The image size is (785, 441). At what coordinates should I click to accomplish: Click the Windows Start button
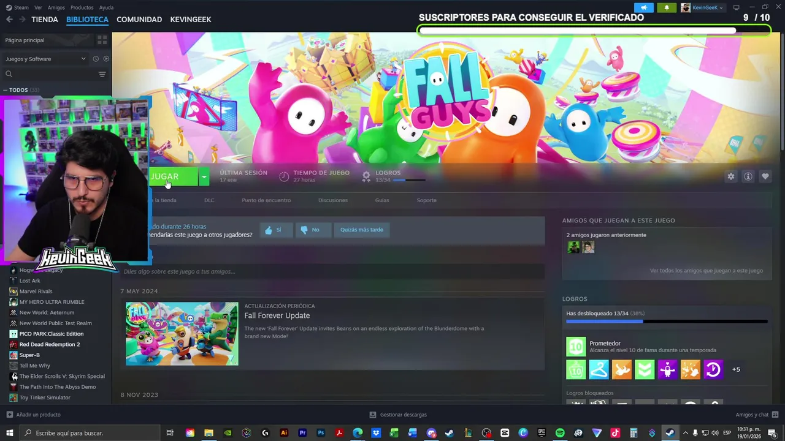click(10, 433)
